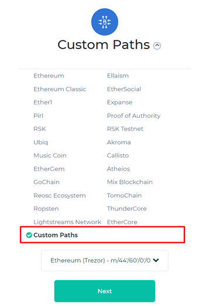Viewport: 216px width, 307px height.
Task: Click the blue network key circle icon
Action: tap(105, 22)
